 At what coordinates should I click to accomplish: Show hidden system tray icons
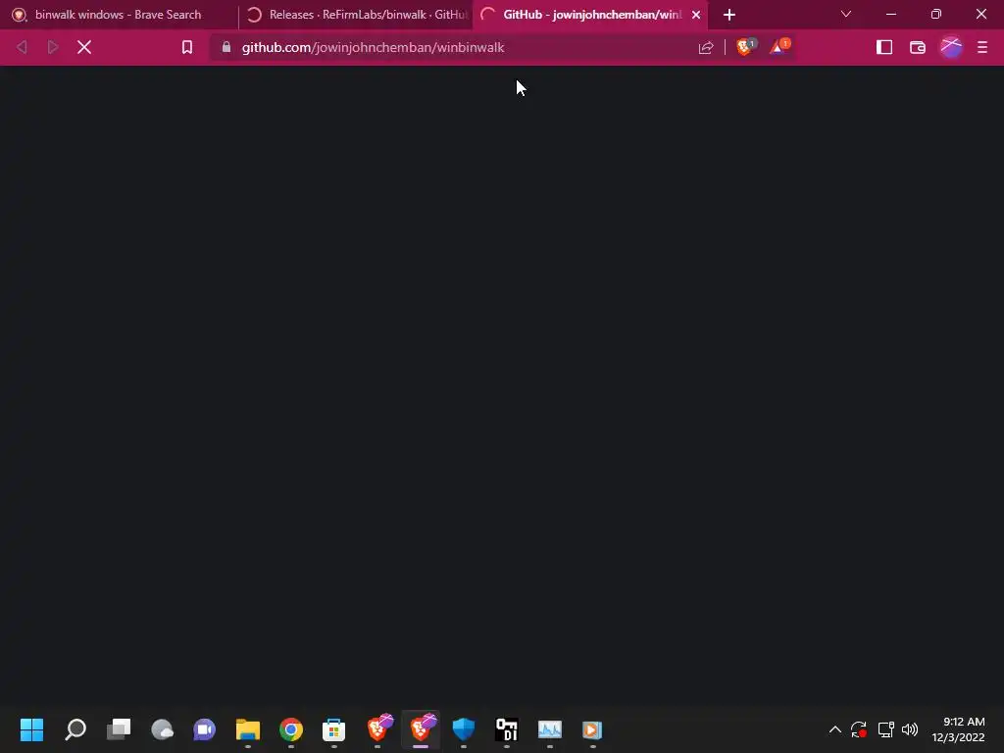tap(835, 729)
